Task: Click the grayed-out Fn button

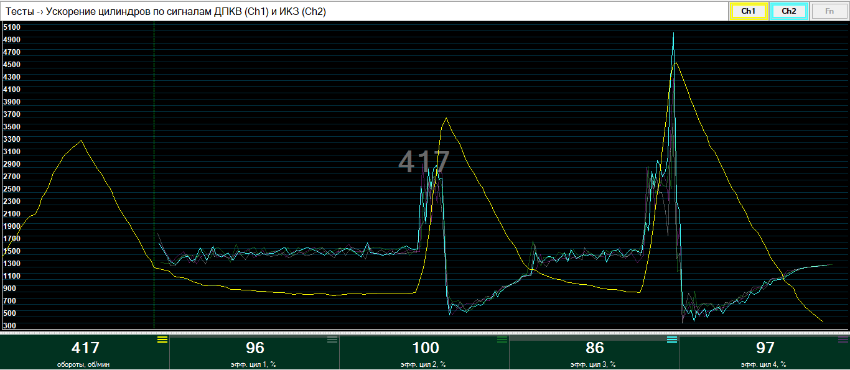Action: point(829,11)
